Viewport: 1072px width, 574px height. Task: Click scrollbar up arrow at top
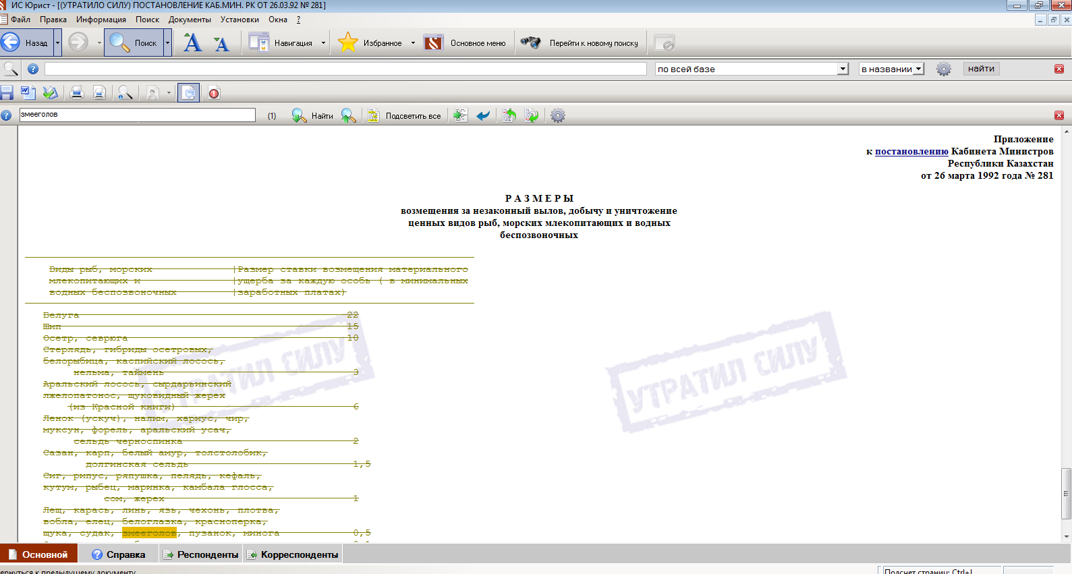click(x=1066, y=131)
